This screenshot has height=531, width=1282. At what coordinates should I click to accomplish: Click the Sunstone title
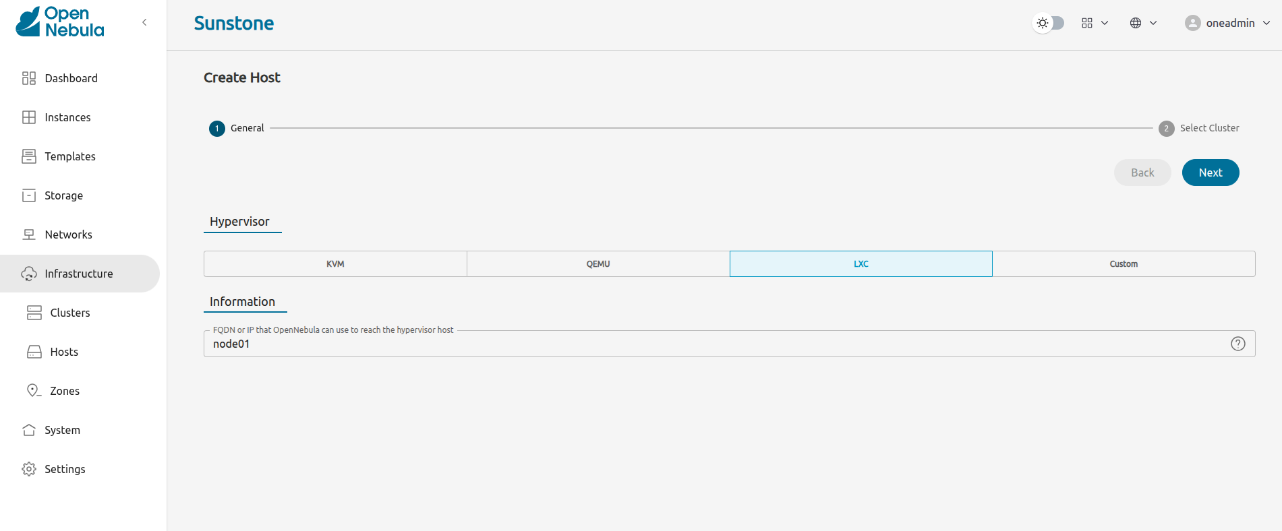point(234,24)
